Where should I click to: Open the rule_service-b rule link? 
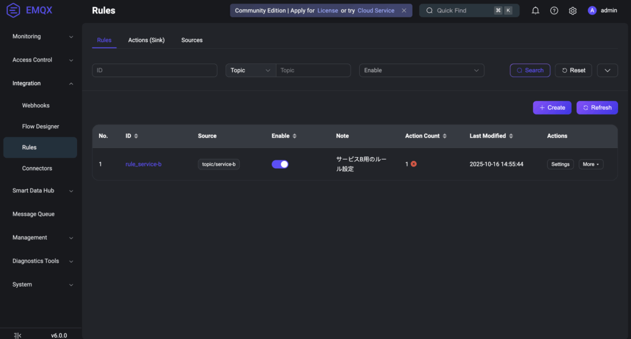143,164
